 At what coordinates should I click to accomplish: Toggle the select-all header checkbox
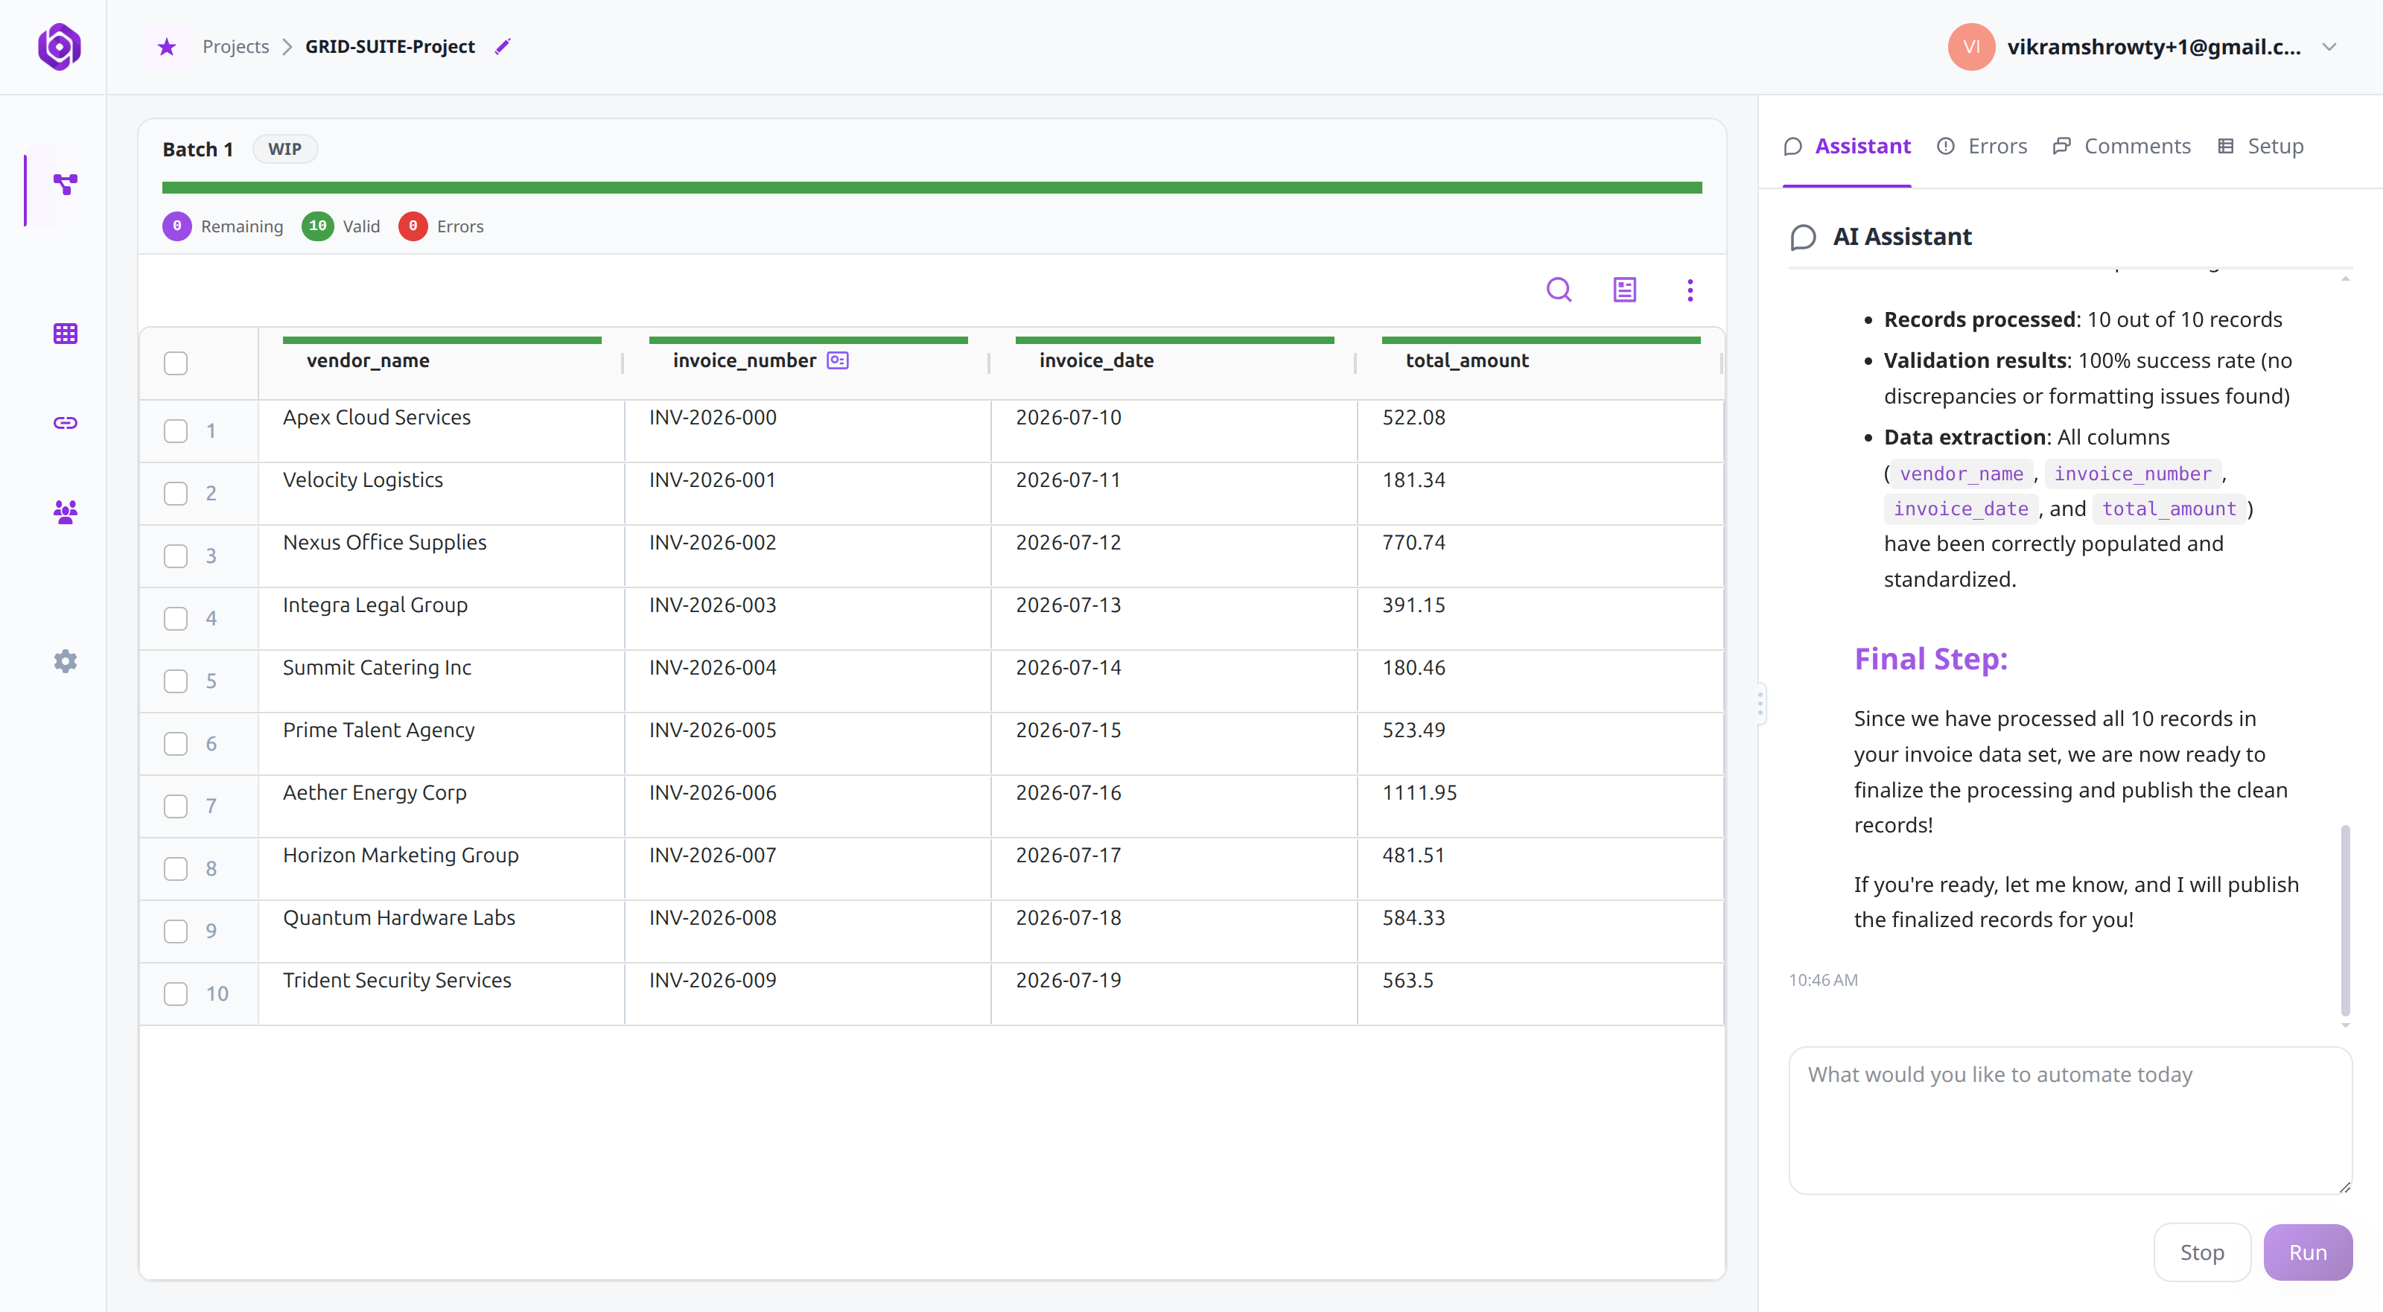pos(176,363)
